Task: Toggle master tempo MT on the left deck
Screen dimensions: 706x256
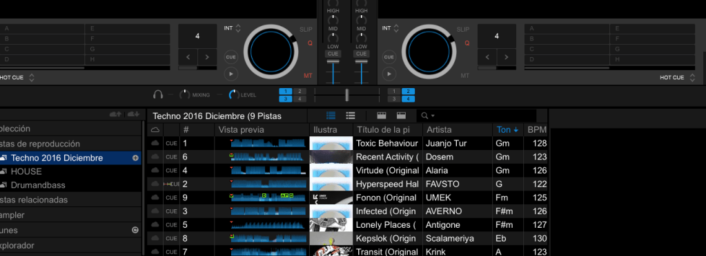Action: pyautogui.click(x=308, y=76)
